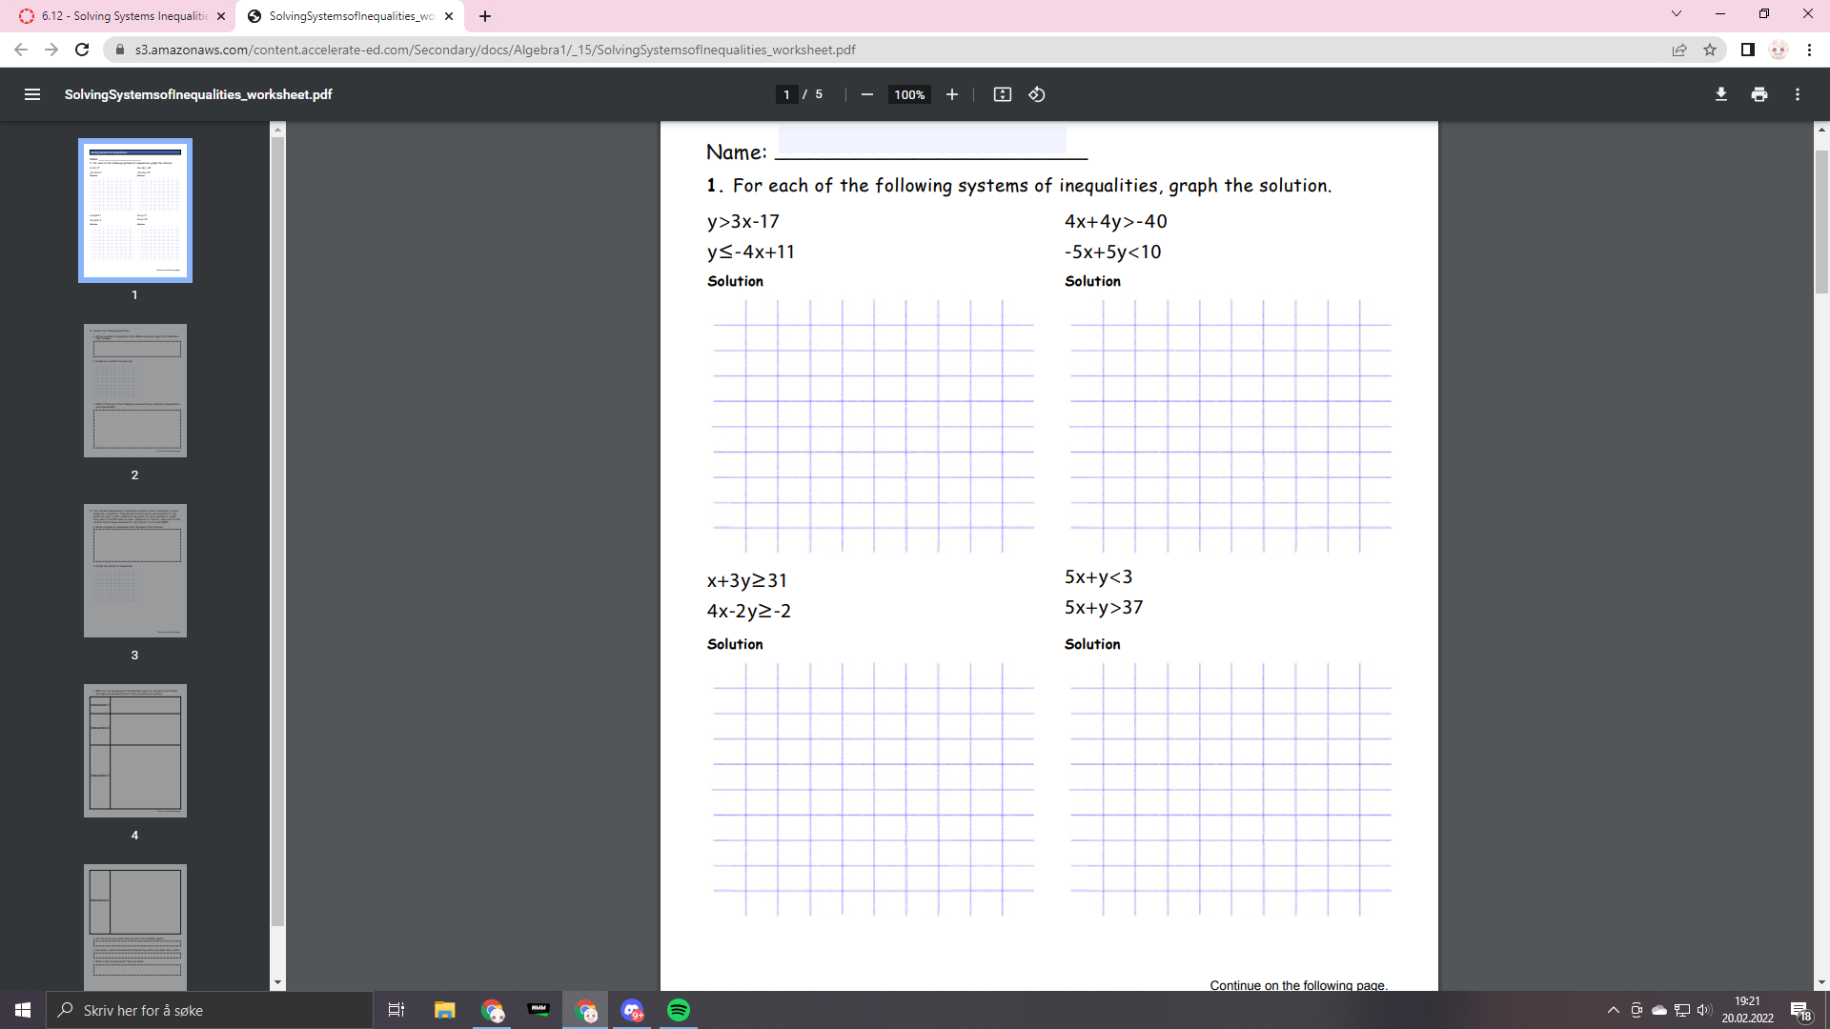
Task: Open the share icon in address bar
Action: [x=1677, y=50]
